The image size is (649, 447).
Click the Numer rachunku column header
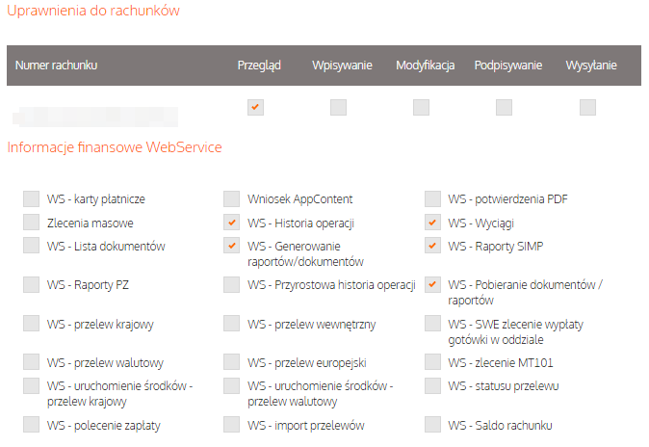pos(56,66)
